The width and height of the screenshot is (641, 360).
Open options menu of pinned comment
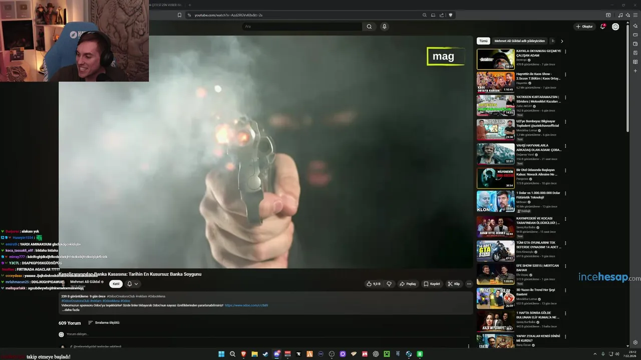[469, 346]
